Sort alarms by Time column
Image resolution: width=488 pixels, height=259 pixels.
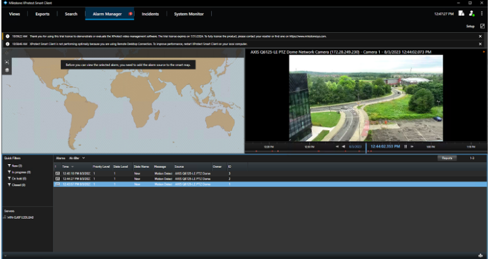click(x=76, y=167)
